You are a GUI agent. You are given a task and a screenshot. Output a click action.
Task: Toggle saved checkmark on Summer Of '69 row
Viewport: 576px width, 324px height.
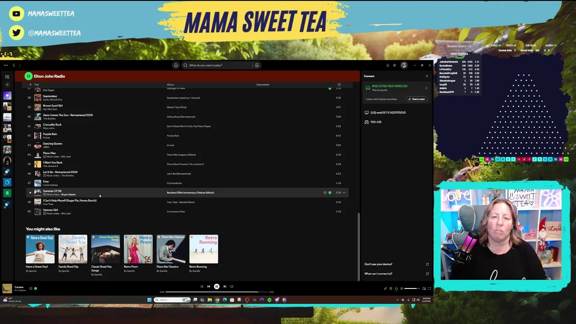pyautogui.click(x=330, y=193)
